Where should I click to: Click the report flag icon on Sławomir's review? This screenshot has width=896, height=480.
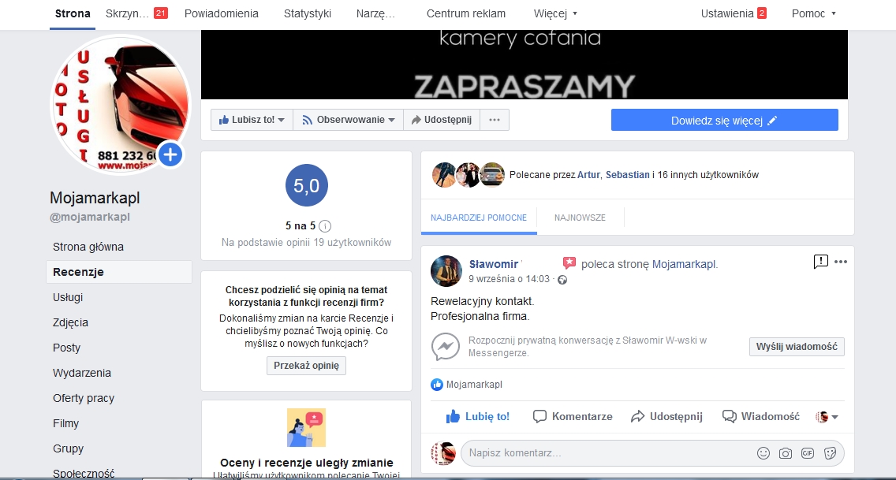tap(820, 262)
